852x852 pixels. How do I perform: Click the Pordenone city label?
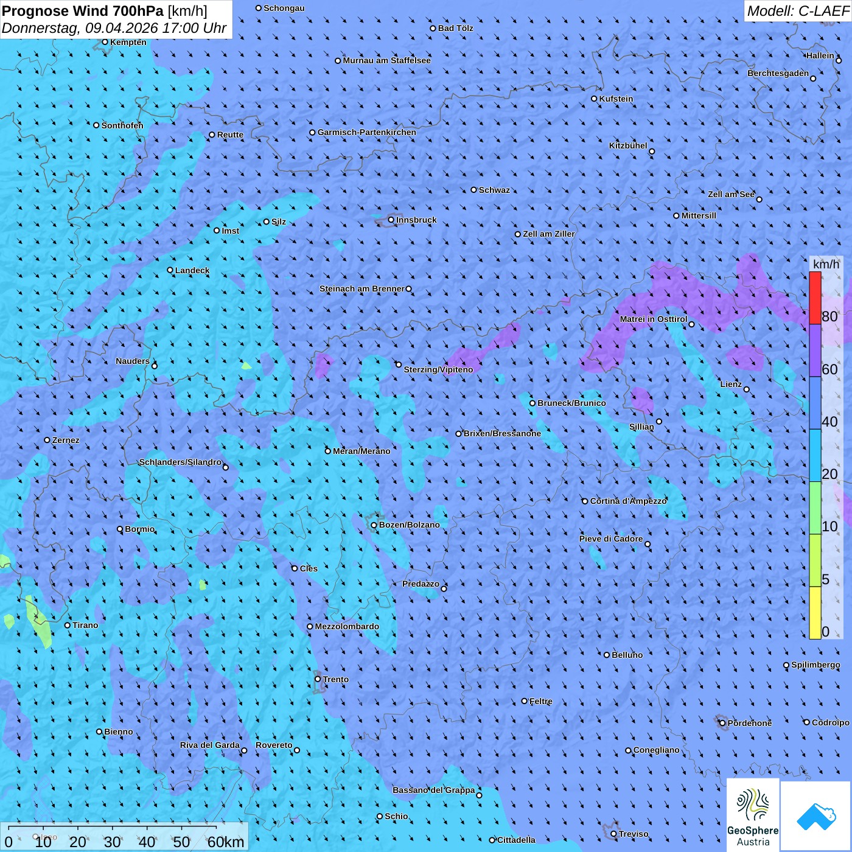[x=750, y=723]
